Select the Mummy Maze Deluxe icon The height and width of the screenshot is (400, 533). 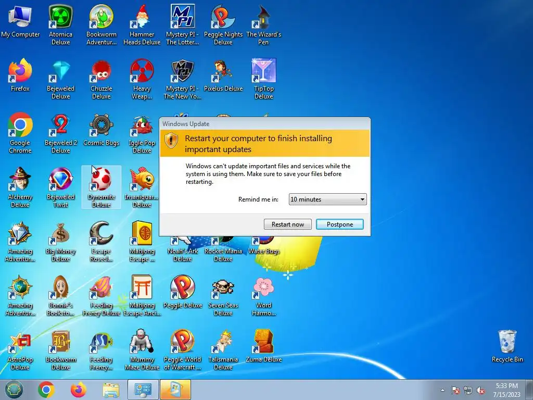(142, 349)
